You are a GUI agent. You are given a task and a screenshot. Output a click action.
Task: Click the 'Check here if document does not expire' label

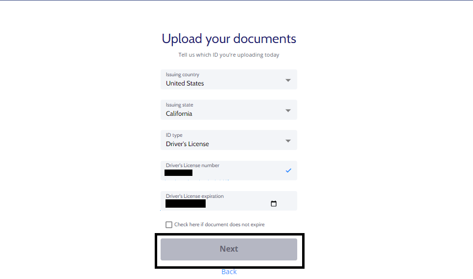[x=219, y=225]
